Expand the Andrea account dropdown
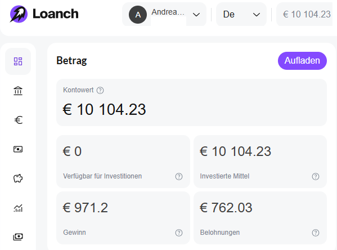The image size is (337, 250). coord(164,15)
